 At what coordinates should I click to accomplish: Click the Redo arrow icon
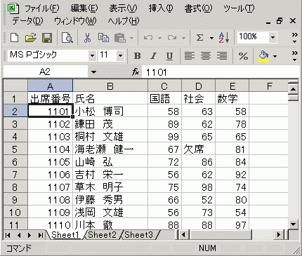tap(172, 37)
